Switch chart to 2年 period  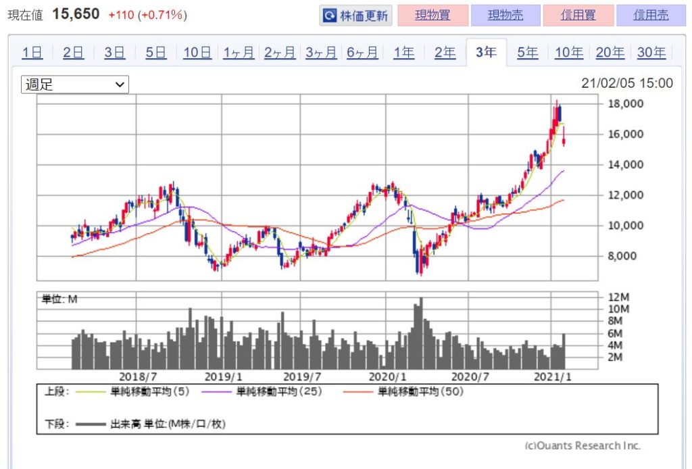445,53
